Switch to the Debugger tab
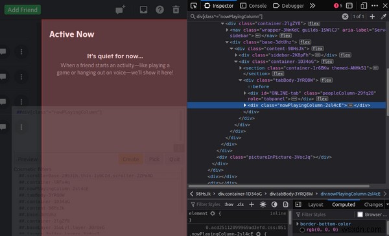This screenshot has height=236, width=389. point(289,6)
